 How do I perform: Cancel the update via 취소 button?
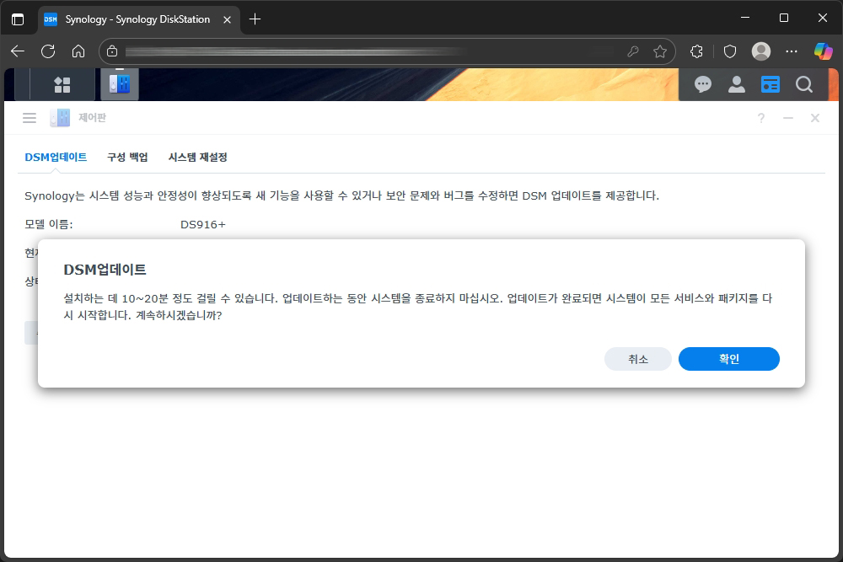pos(637,359)
